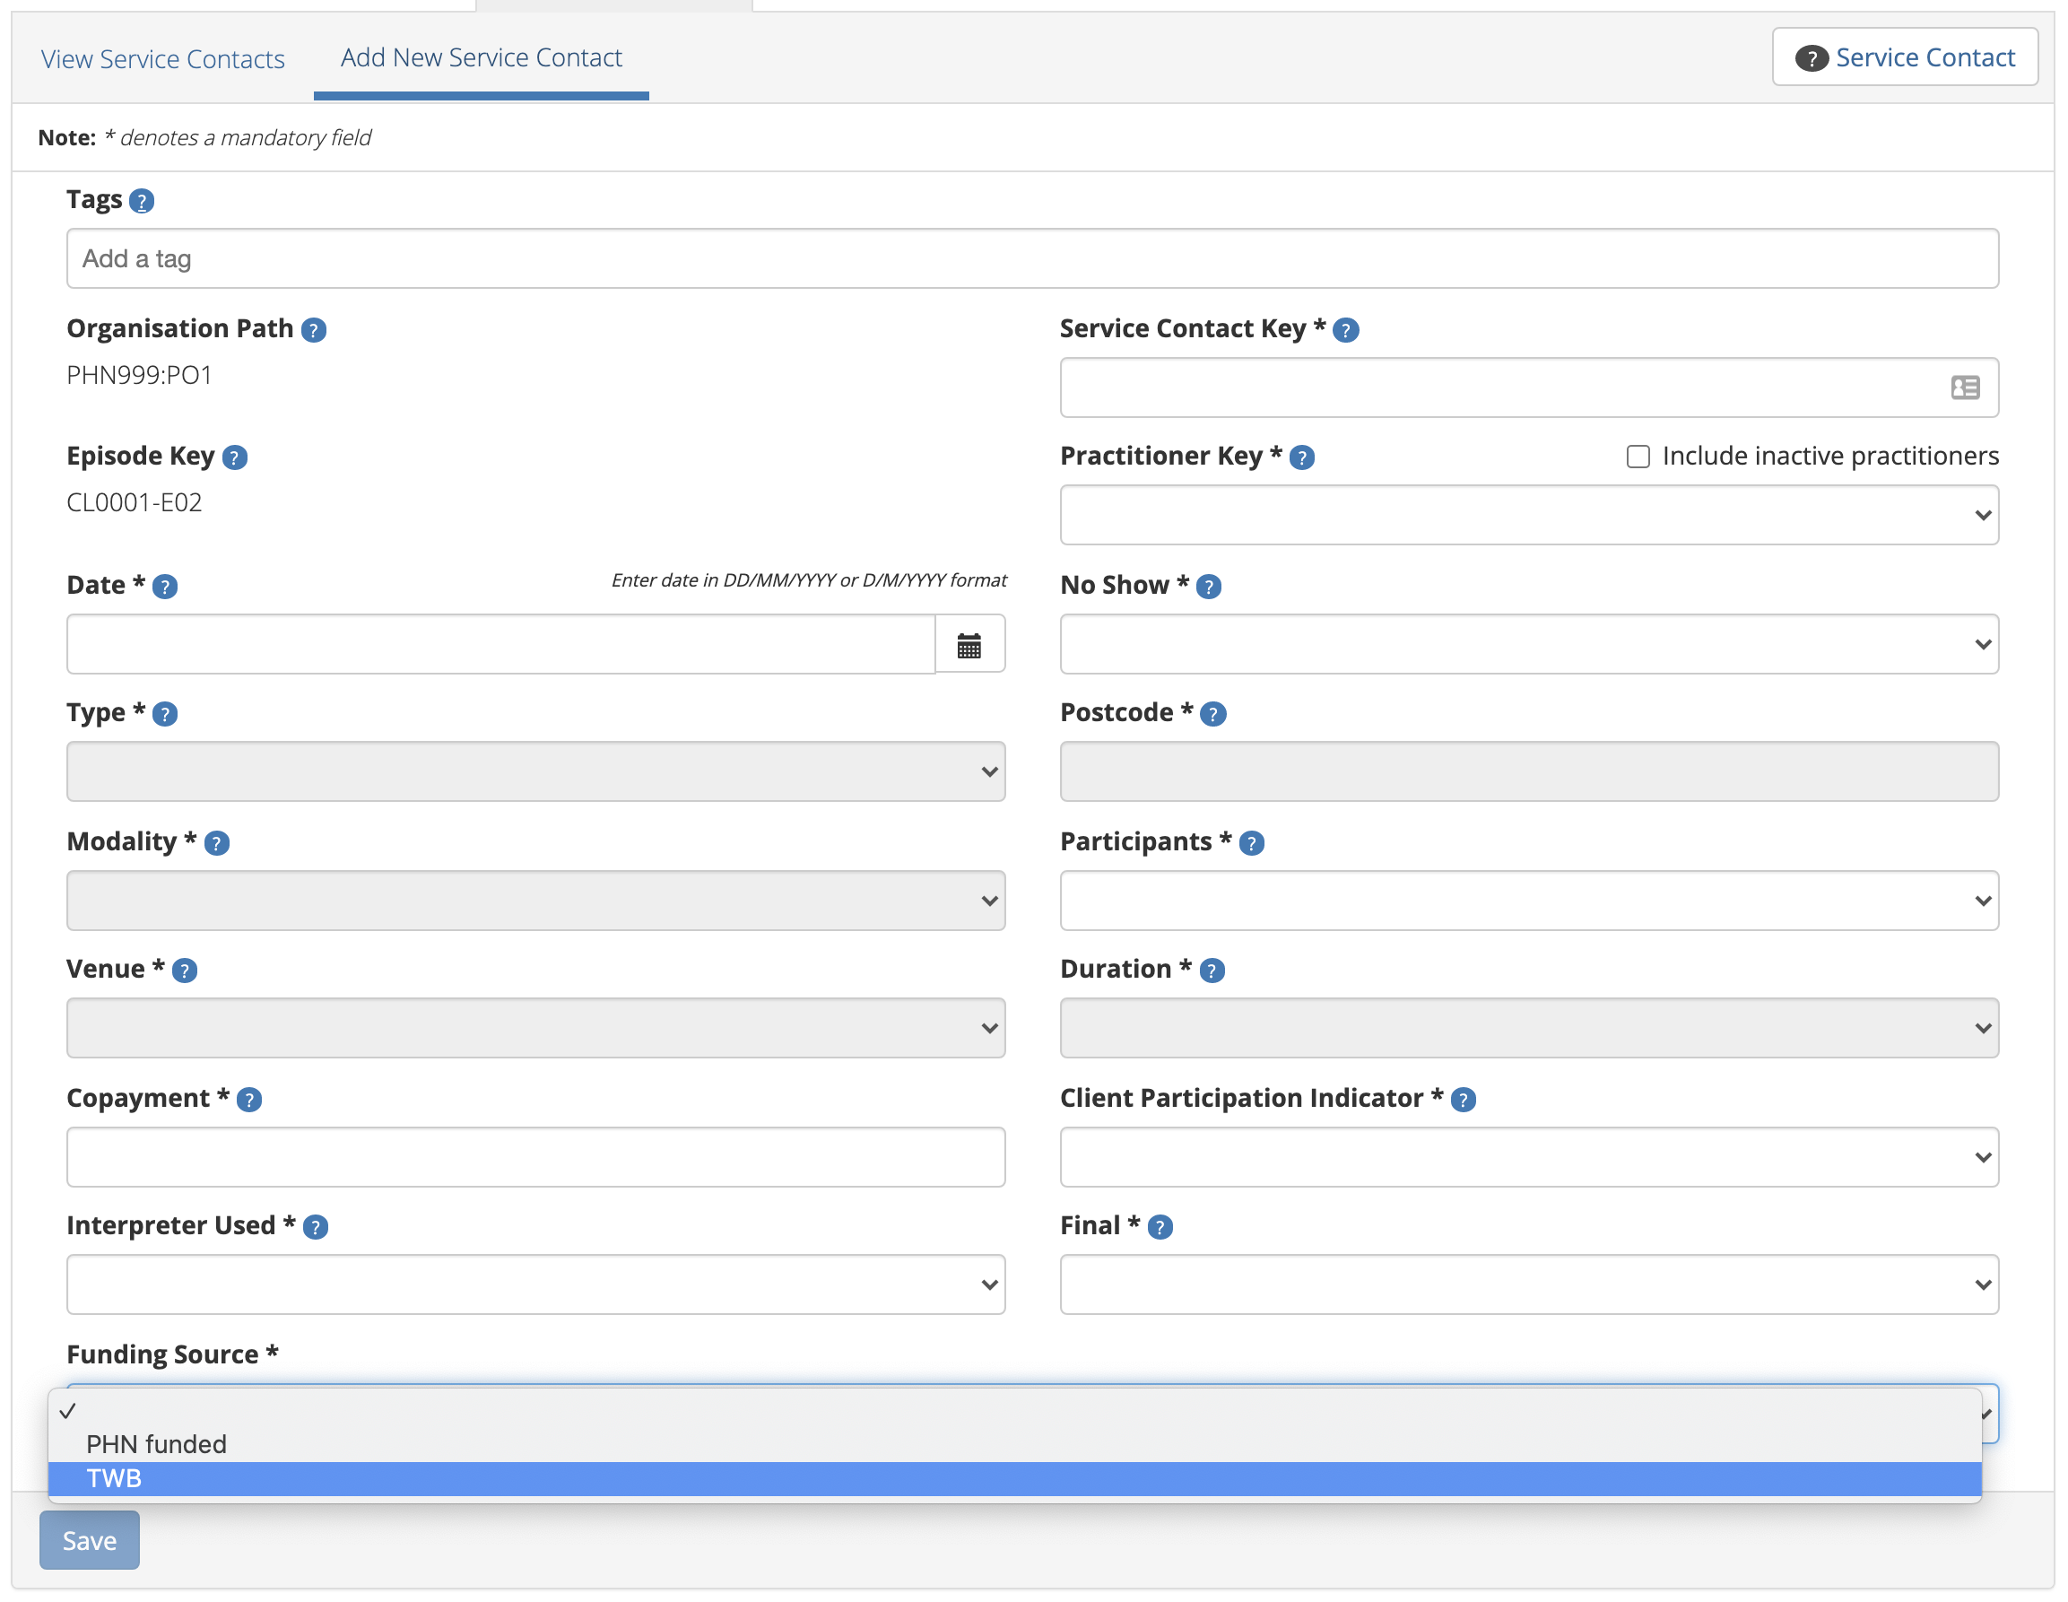Viewport: 2068px width, 1602px height.
Task: Open the Episode Key help tooltip
Action: [x=234, y=457]
